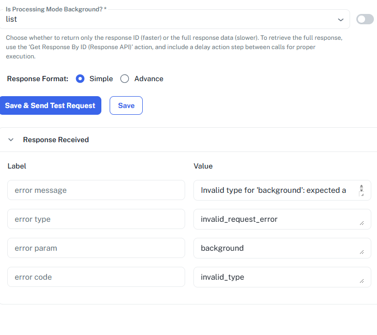This screenshot has height=335, width=377.
Task: Click the Invalid type for 'background' value box
Action: [274, 190]
